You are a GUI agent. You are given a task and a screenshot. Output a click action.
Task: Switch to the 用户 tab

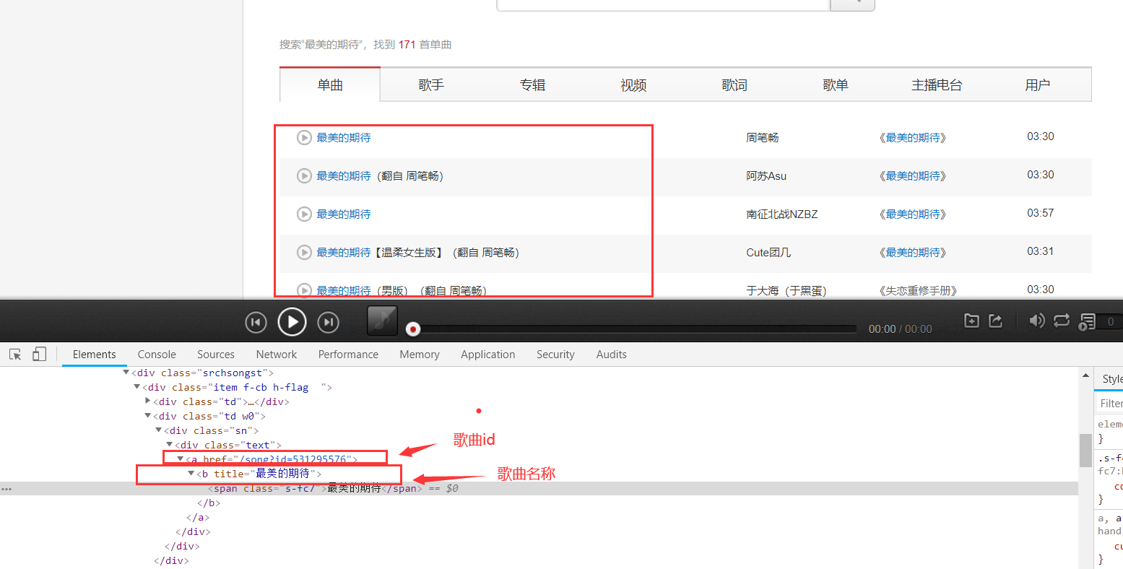pyautogui.click(x=1038, y=85)
